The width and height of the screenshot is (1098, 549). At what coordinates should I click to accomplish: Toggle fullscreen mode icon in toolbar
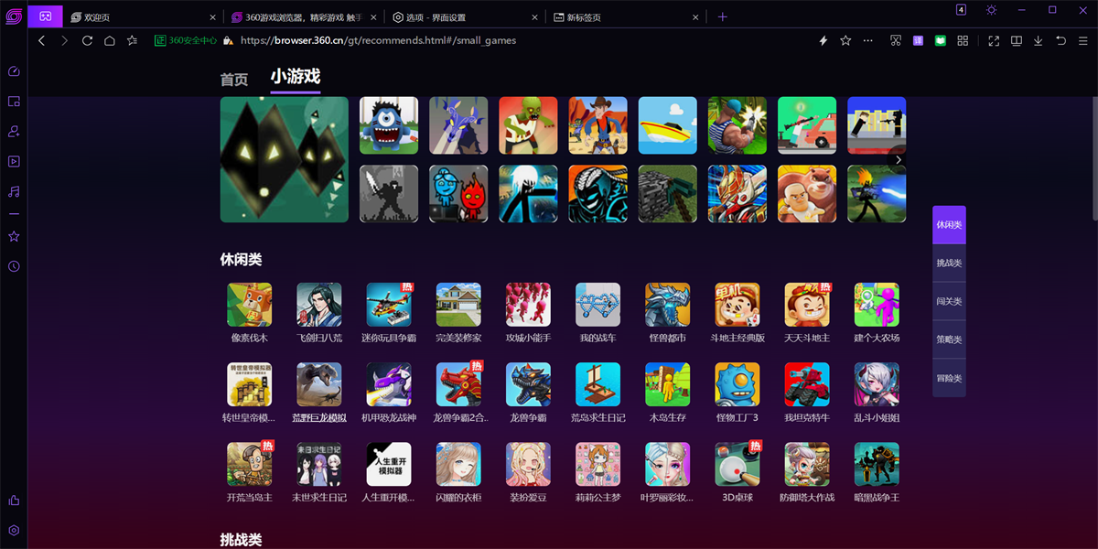pyautogui.click(x=994, y=41)
